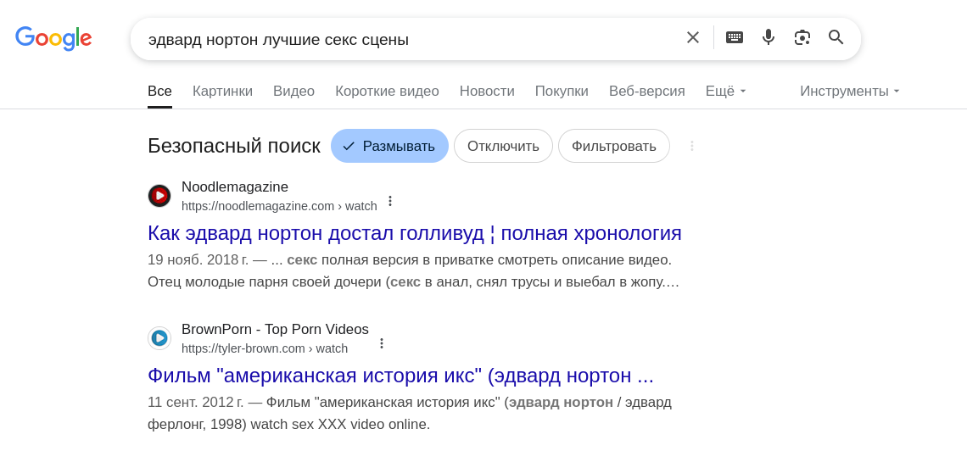Select the Отключить SafeSearch option
The image size is (967, 451).
[503, 146]
